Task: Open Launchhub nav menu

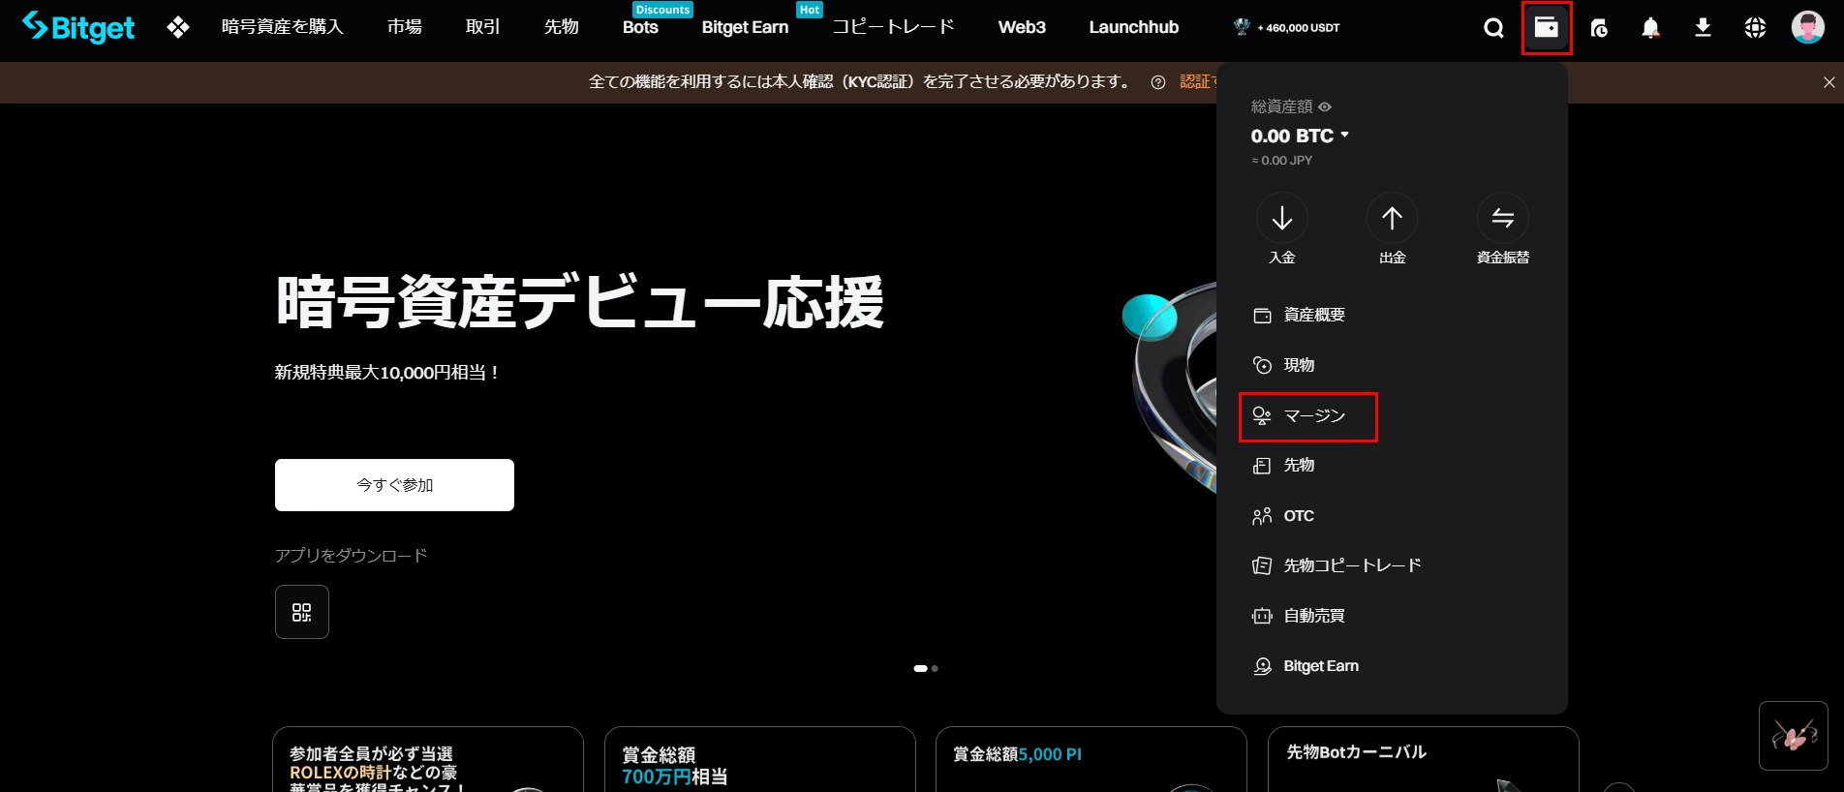Action: point(1133,27)
